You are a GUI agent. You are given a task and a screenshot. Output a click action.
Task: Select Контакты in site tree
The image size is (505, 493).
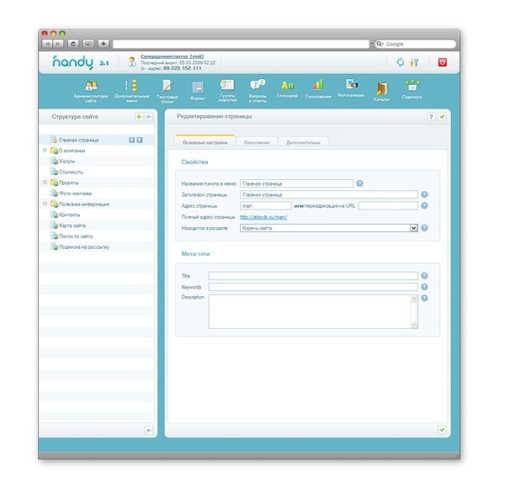coord(70,215)
